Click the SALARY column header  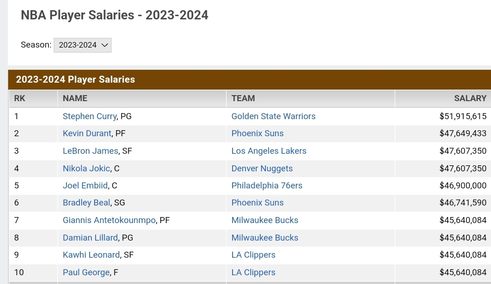(x=470, y=98)
